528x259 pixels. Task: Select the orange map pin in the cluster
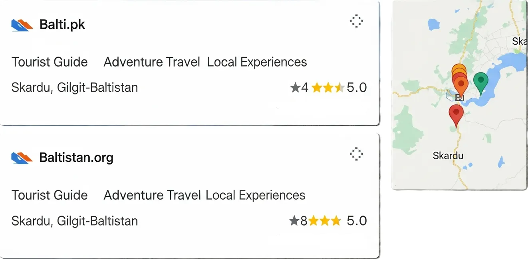[461, 84]
